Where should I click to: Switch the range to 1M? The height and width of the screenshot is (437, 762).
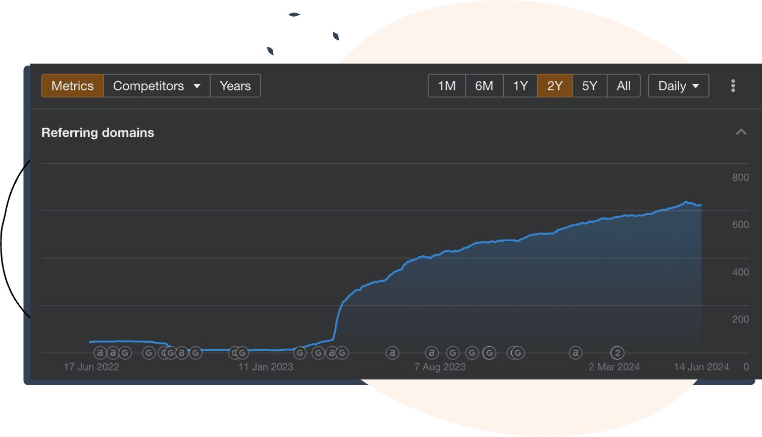tap(446, 86)
